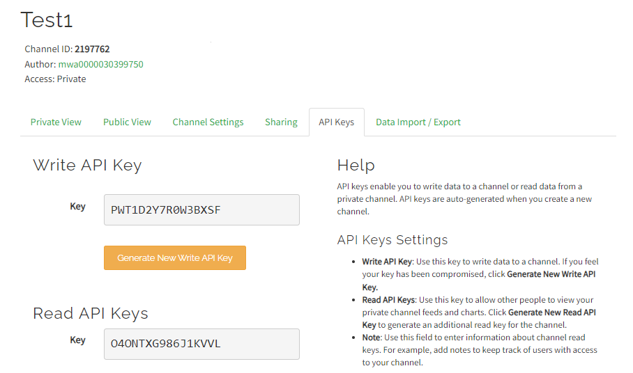Click the Generate New Write API Key button
Image resolution: width=633 pixels, height=373 pixels.
pos(175,257)
